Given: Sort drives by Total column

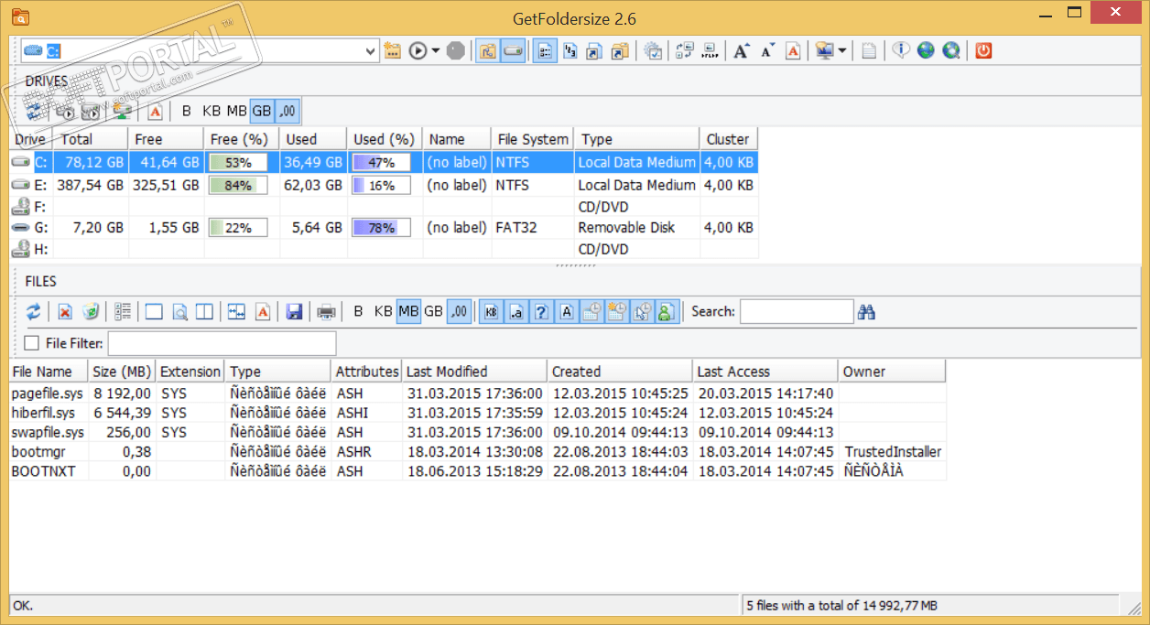Looking at the screenshot, I should point(90,139).
